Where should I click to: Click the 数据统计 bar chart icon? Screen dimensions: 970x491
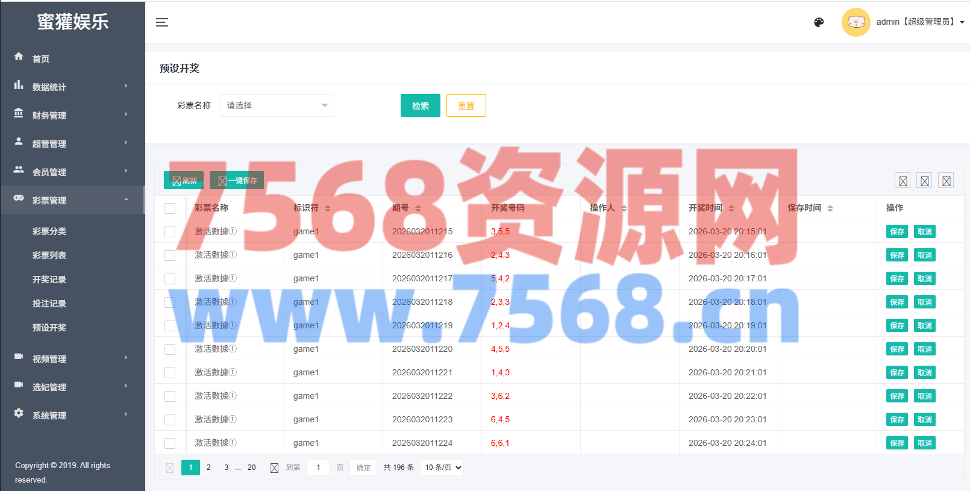(19, 86)
